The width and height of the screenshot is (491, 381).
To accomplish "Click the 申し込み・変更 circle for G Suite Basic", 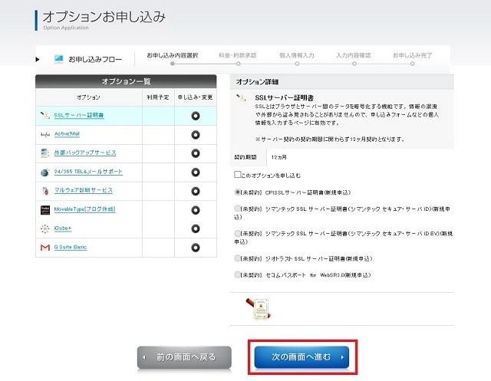I will [196, 247].
